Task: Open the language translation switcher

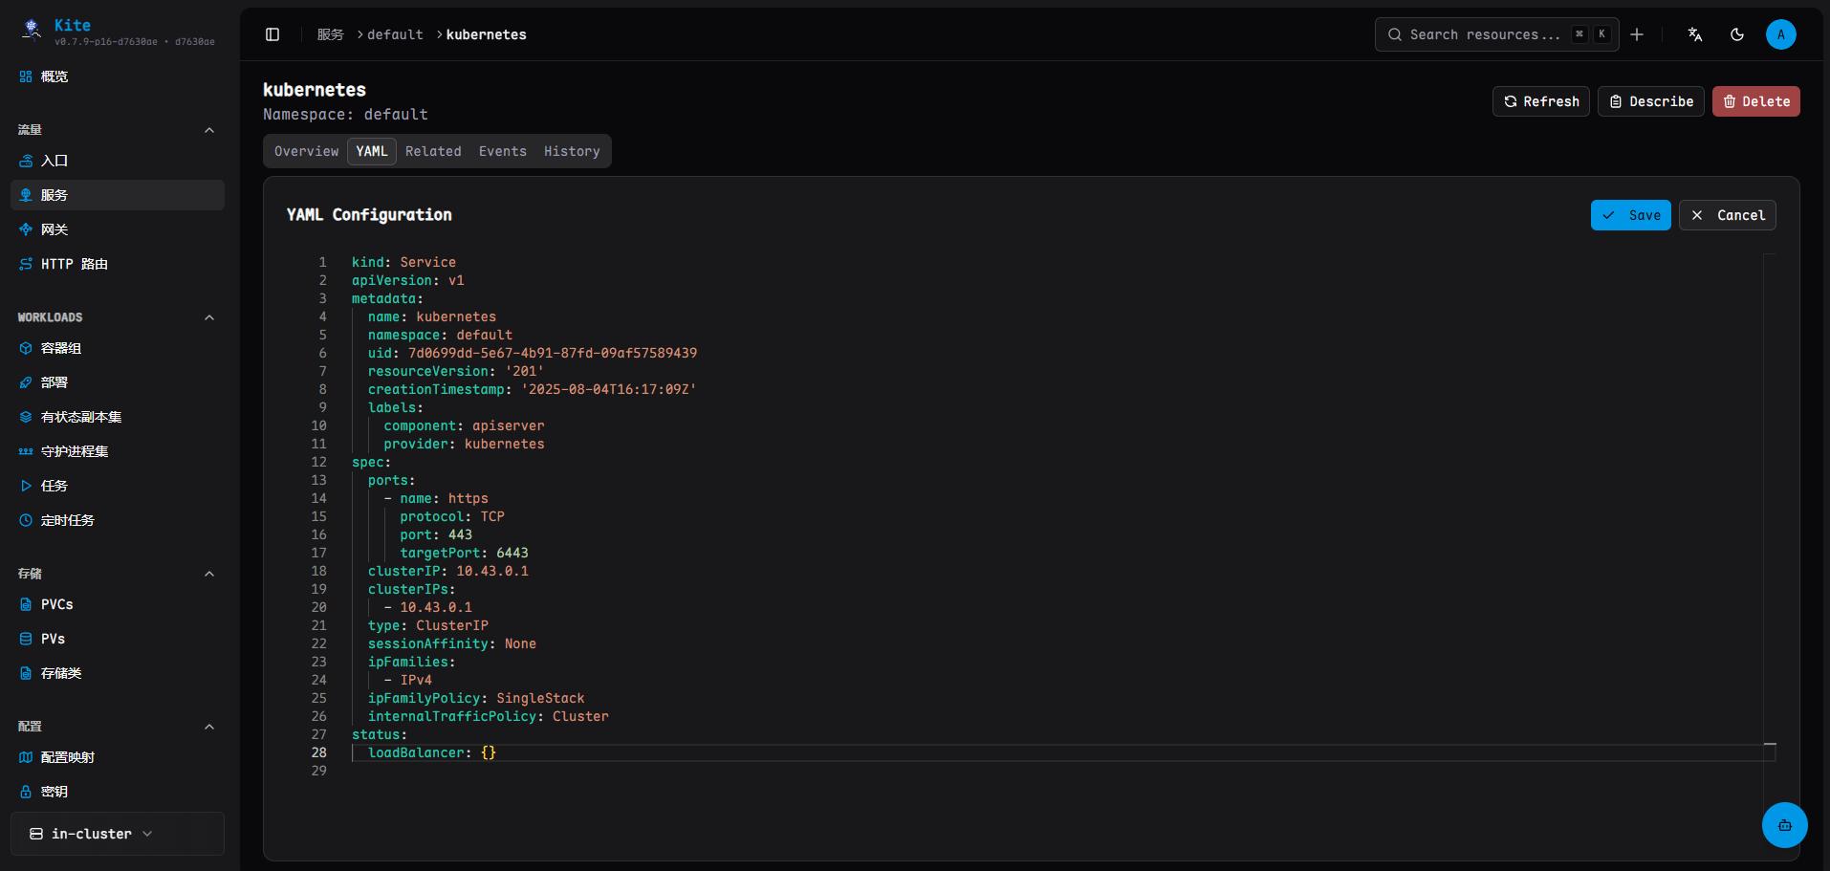Action: [1695, 34]
